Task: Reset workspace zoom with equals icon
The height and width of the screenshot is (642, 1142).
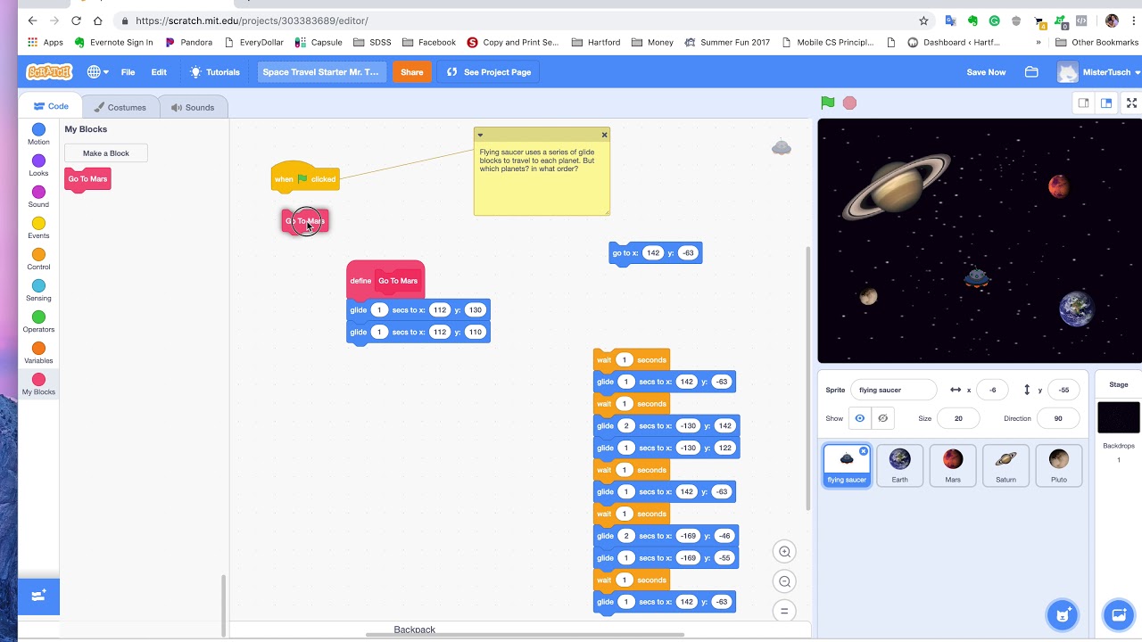Action: (x=784, y=611)
